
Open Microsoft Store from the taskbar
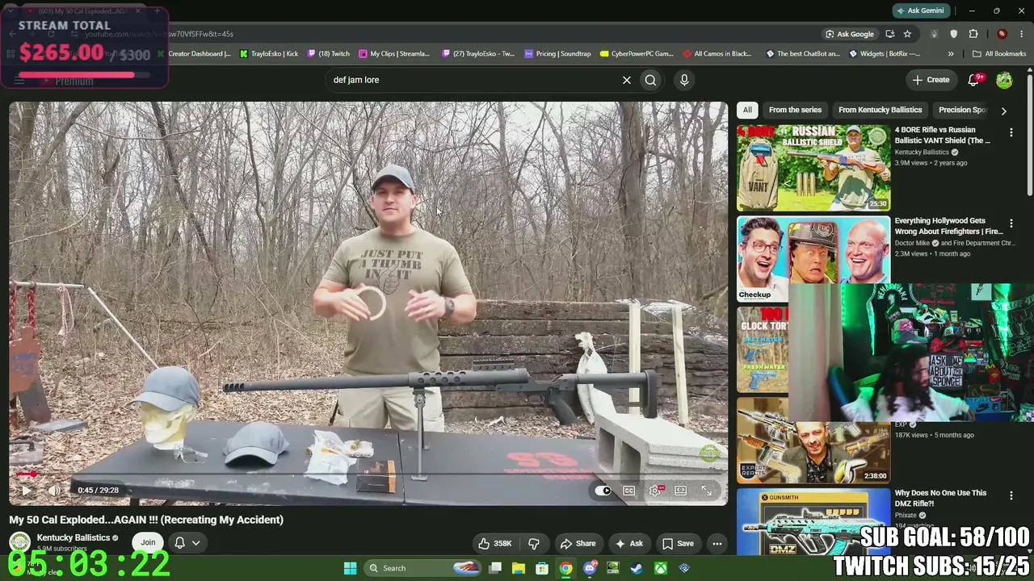[x=542, y=568]
